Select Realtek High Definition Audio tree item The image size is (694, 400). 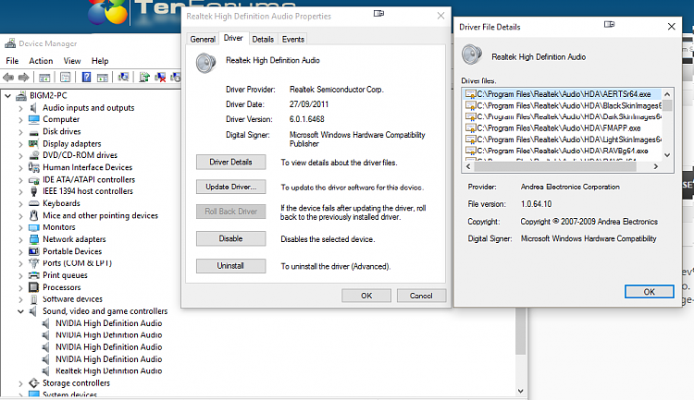(x=108, y=371)
